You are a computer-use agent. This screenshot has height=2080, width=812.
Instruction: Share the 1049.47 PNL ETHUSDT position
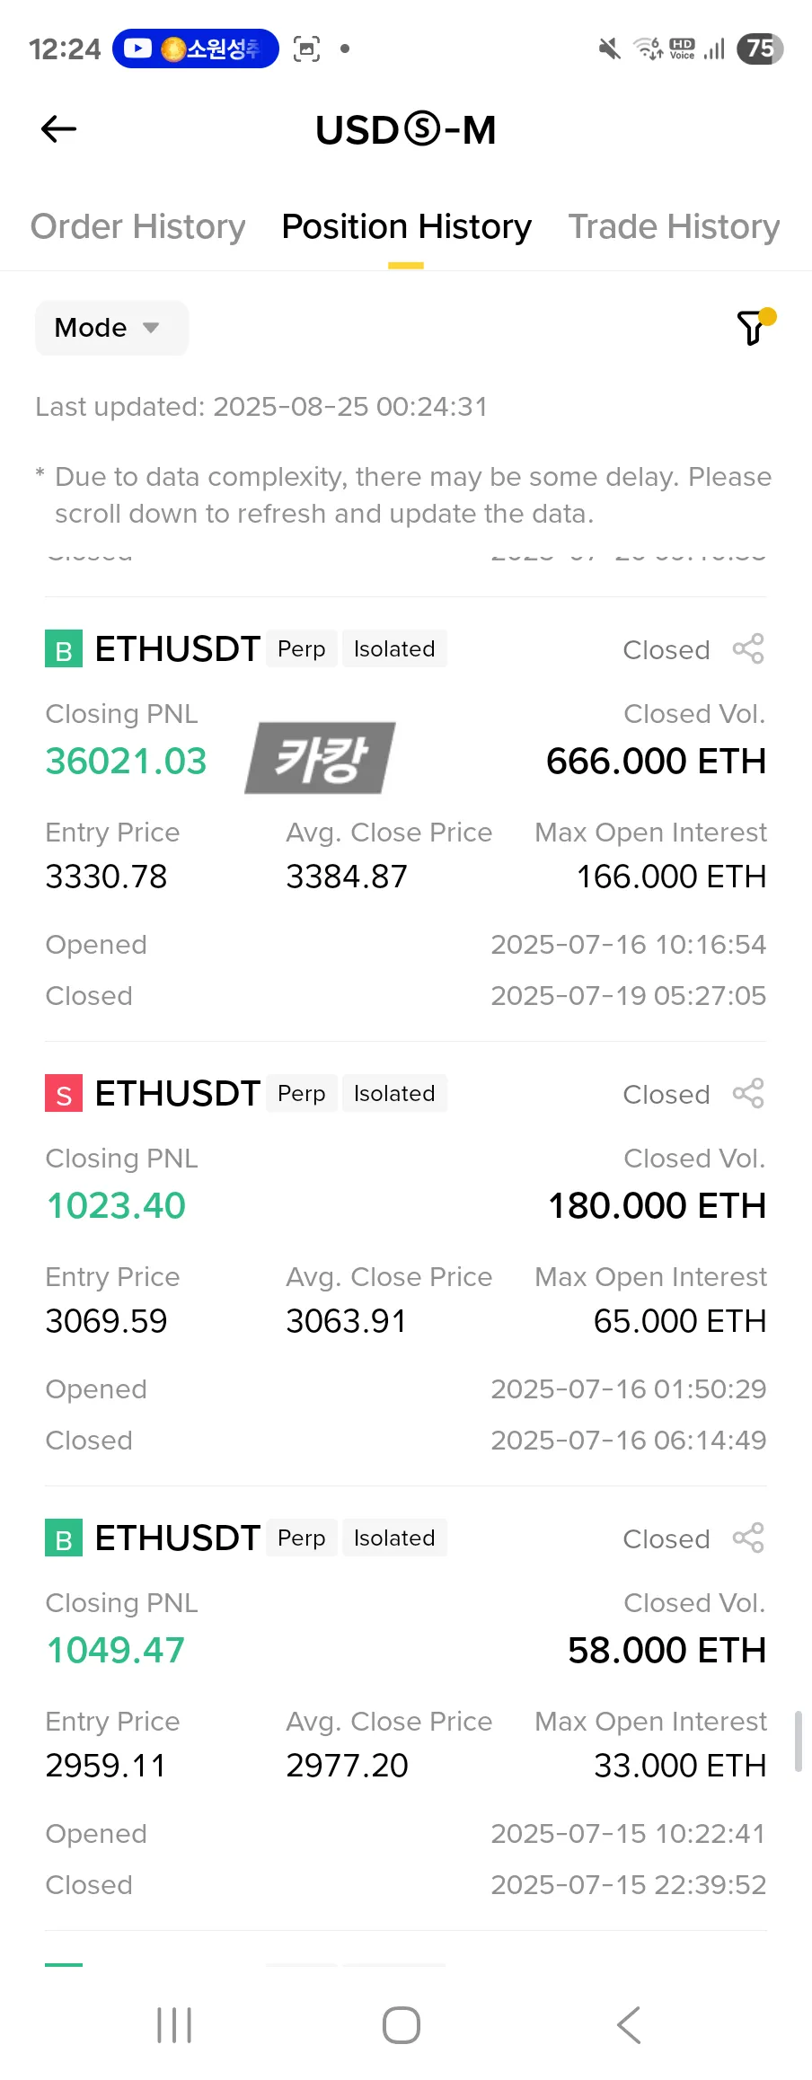[748, 1538]
